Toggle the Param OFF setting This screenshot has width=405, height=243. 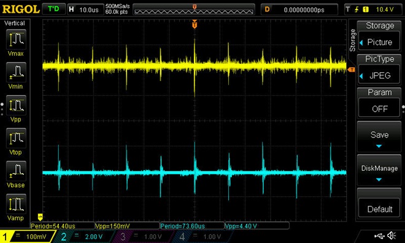[379, 109]
